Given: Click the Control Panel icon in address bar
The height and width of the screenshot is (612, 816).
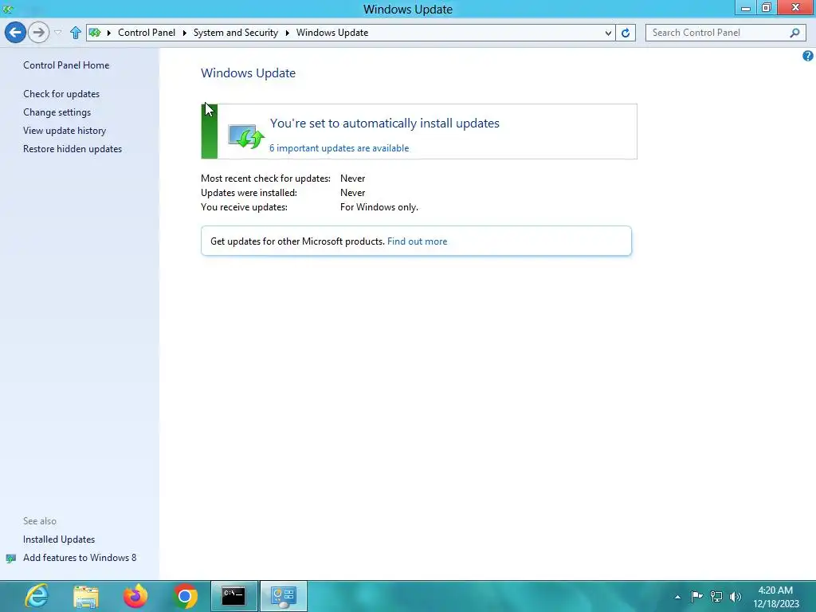Looking at the screenshot, I should click(95, 33).
